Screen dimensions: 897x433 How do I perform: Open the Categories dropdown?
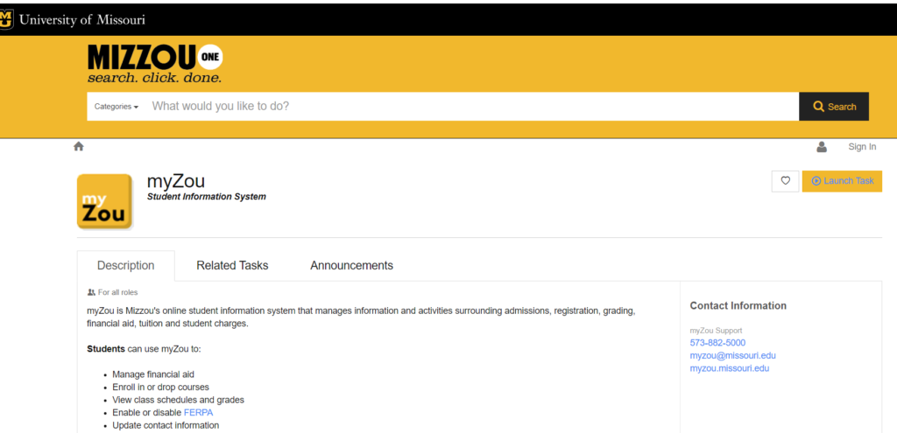tap(117, 107)
